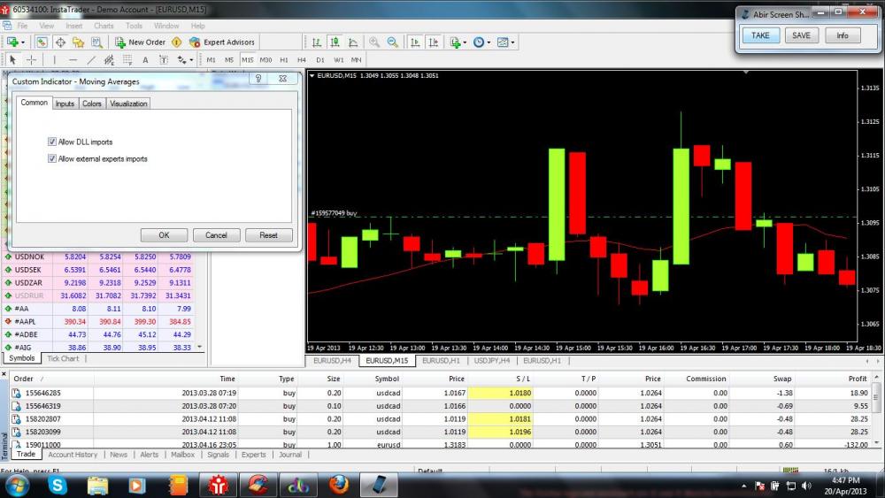Open the Templates dropdown
Screen dimensions: 885x498
[x=505, y=42]
